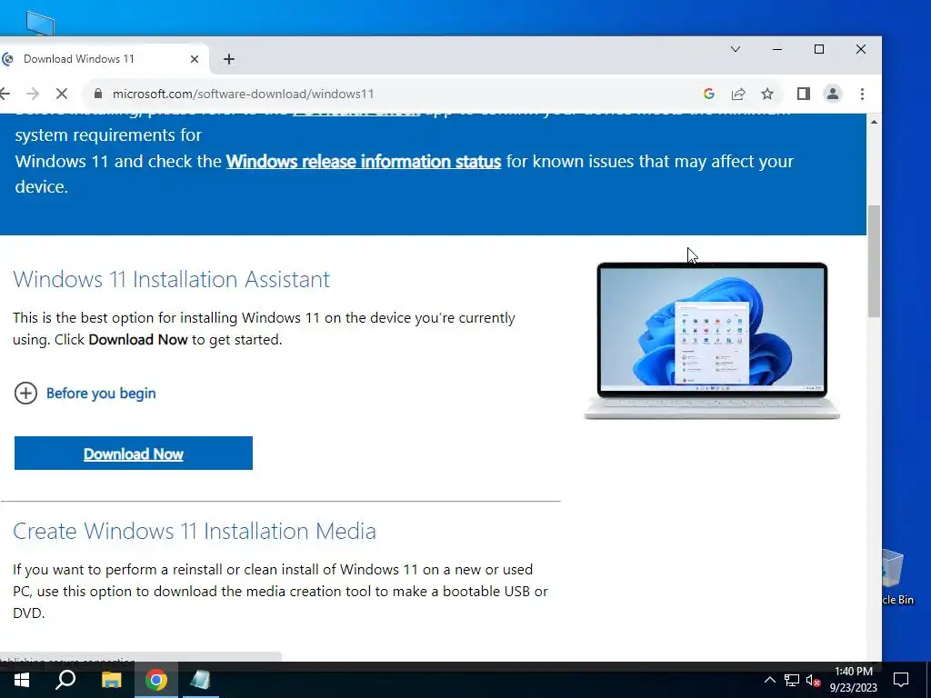Share this page using the share icon
This screenshot has width=931, height=698.
738,94
